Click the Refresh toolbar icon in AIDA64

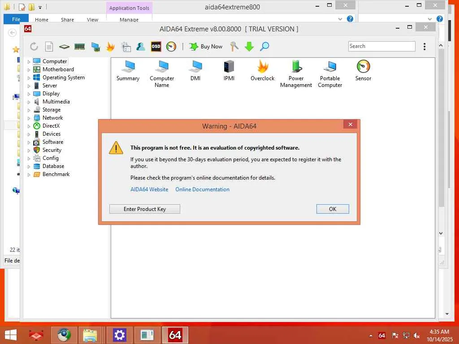tap(34, 47)
